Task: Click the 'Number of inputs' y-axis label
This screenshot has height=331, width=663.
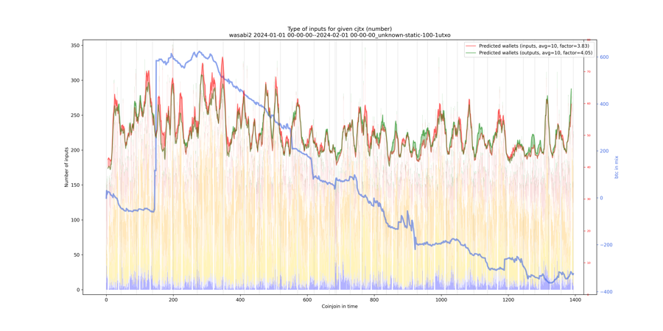Action: coord(66,167)
